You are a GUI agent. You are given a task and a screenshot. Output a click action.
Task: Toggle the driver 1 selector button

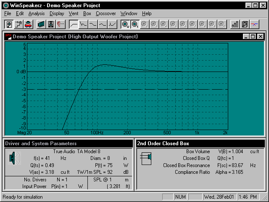134,24
